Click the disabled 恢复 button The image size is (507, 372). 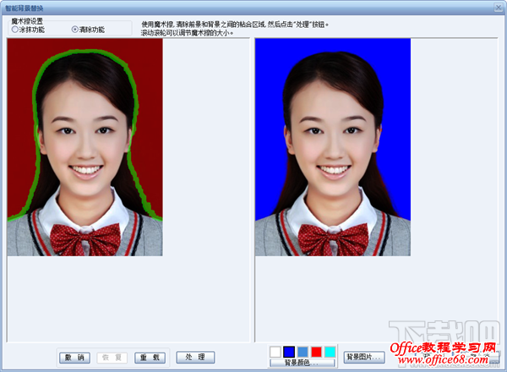coord(112,358)
